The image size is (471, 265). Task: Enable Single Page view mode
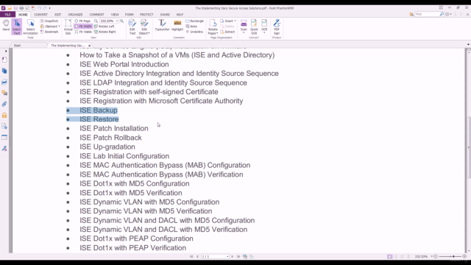(x=389, y=257)
